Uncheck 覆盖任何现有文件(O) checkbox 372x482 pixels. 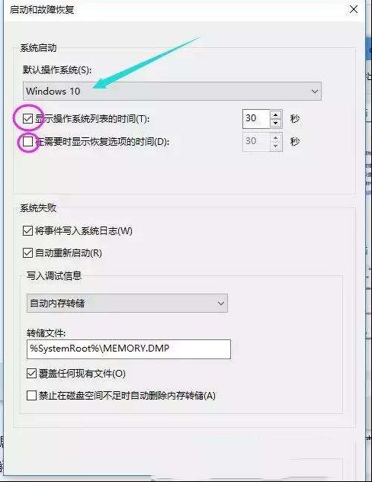pos(31,374)
